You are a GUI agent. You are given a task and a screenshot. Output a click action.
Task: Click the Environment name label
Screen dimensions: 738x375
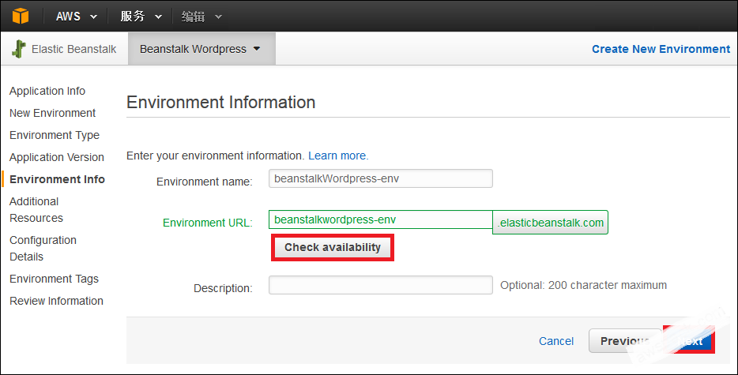(x=205, y=182)
